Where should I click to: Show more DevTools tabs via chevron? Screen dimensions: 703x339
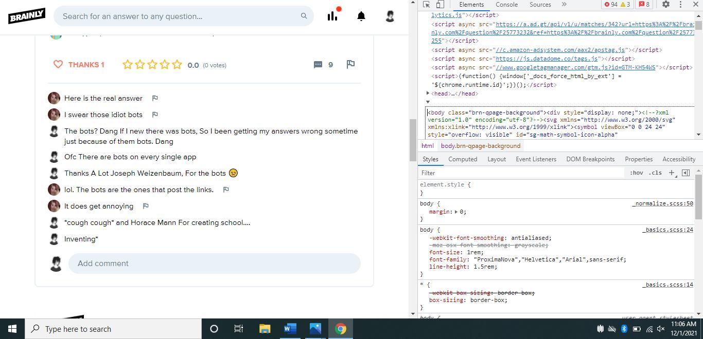pyautogui.click(x=564, y=4)
